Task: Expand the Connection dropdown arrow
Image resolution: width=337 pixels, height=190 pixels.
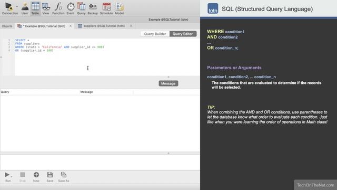Action: (17, 7)
